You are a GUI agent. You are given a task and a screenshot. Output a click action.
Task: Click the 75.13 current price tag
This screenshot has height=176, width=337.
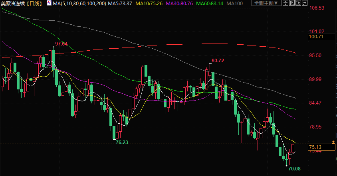pyautogui.click(x=316, y=147)
